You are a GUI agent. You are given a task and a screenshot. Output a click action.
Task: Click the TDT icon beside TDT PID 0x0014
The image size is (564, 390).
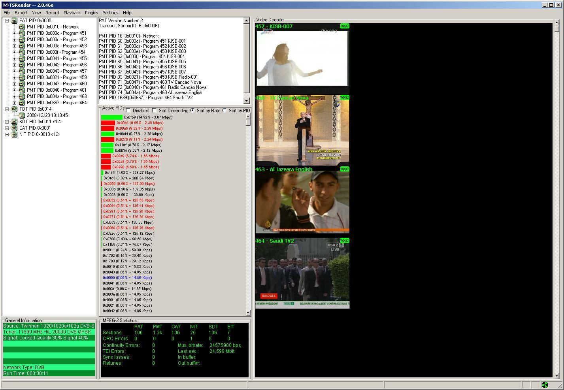14,109
